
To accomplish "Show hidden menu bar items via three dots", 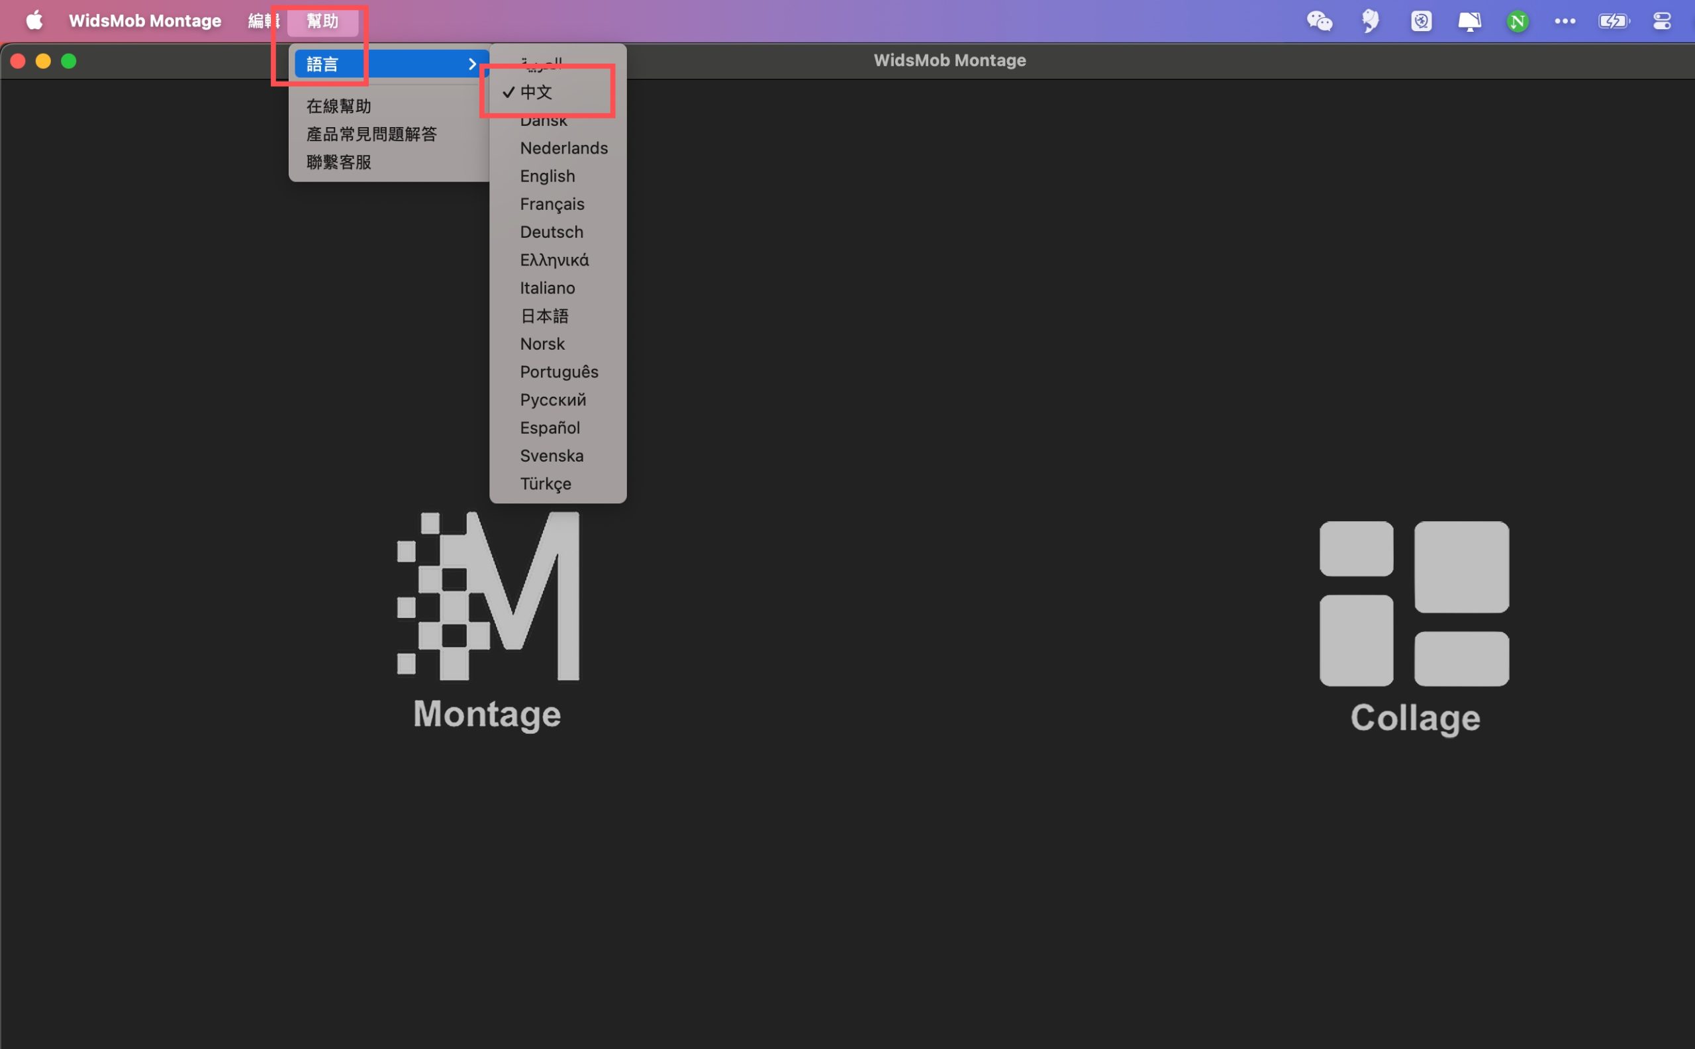I will pyautogui.click(x=1565, y=21).
